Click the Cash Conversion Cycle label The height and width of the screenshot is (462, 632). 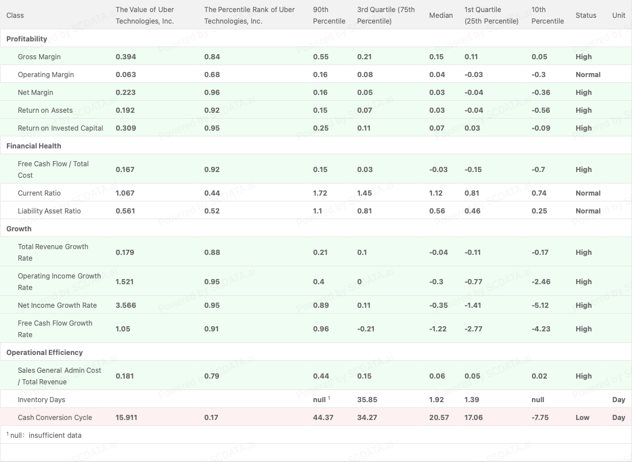pos(55,418)
